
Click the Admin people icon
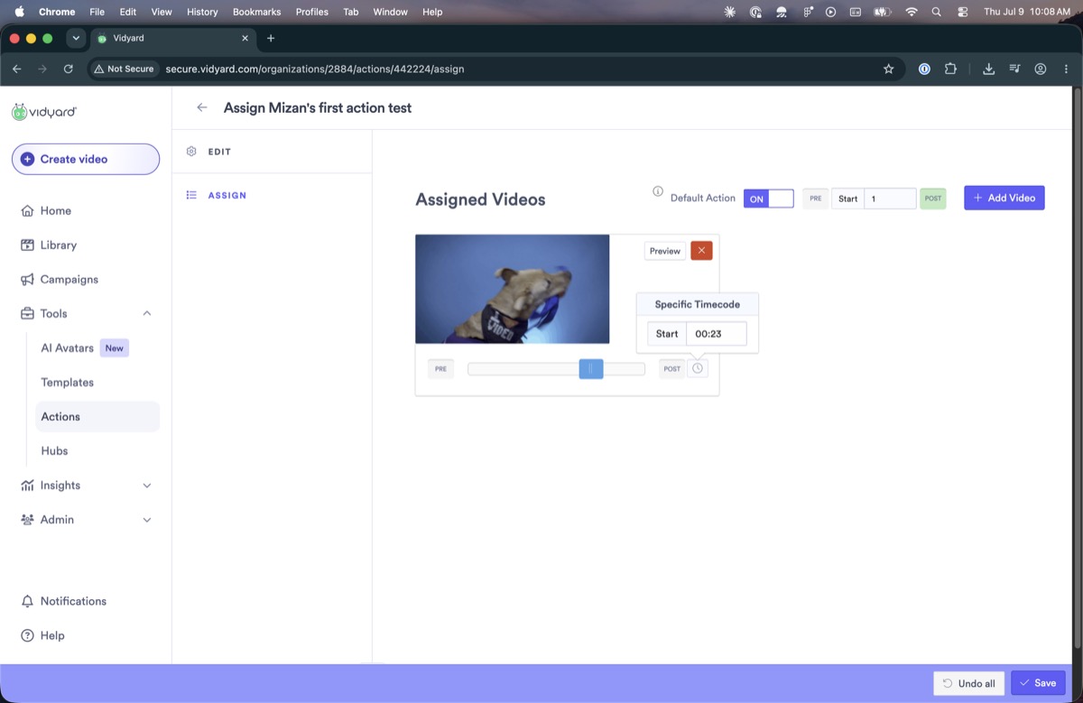(27, 519)
